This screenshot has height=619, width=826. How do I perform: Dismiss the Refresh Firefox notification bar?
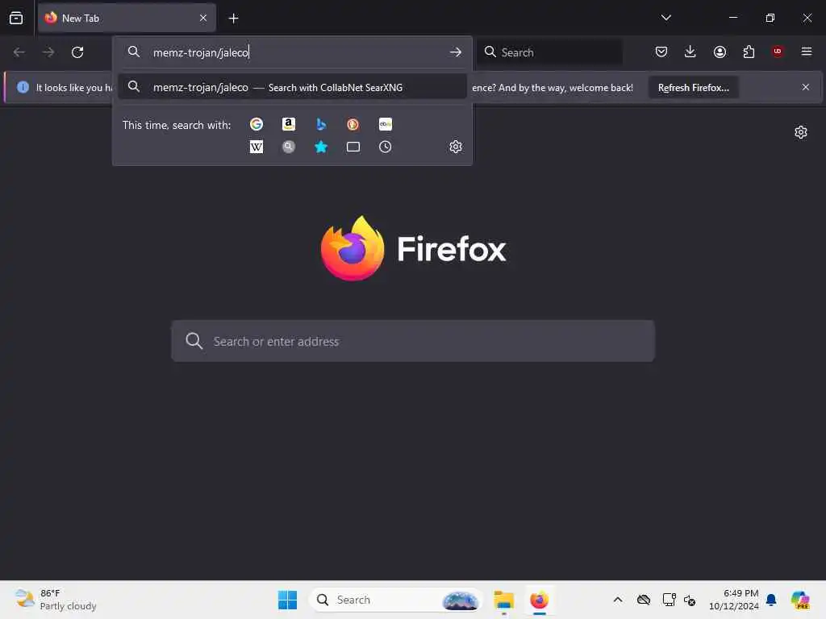(x=806, y=87)
